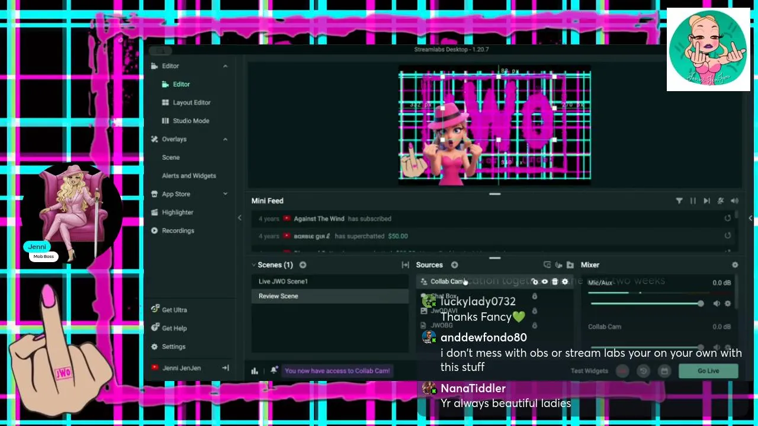The width and height of the screenshot is (758, 426).
Task: Collapse the Overlays section chevron
Action: 225,139
